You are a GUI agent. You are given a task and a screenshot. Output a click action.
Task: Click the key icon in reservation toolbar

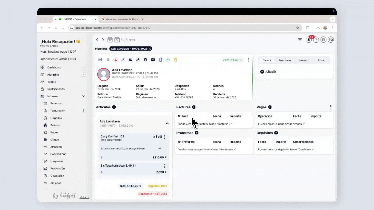(x=138, y=60)
